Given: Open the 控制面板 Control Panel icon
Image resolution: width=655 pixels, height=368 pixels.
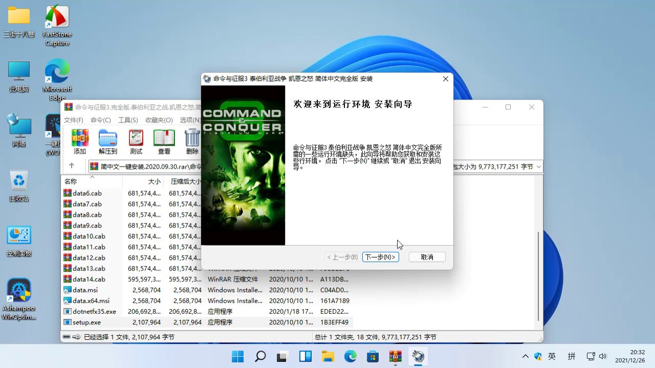Looking at the screenshot, I should pyautogui.click(x=19, y=241).
